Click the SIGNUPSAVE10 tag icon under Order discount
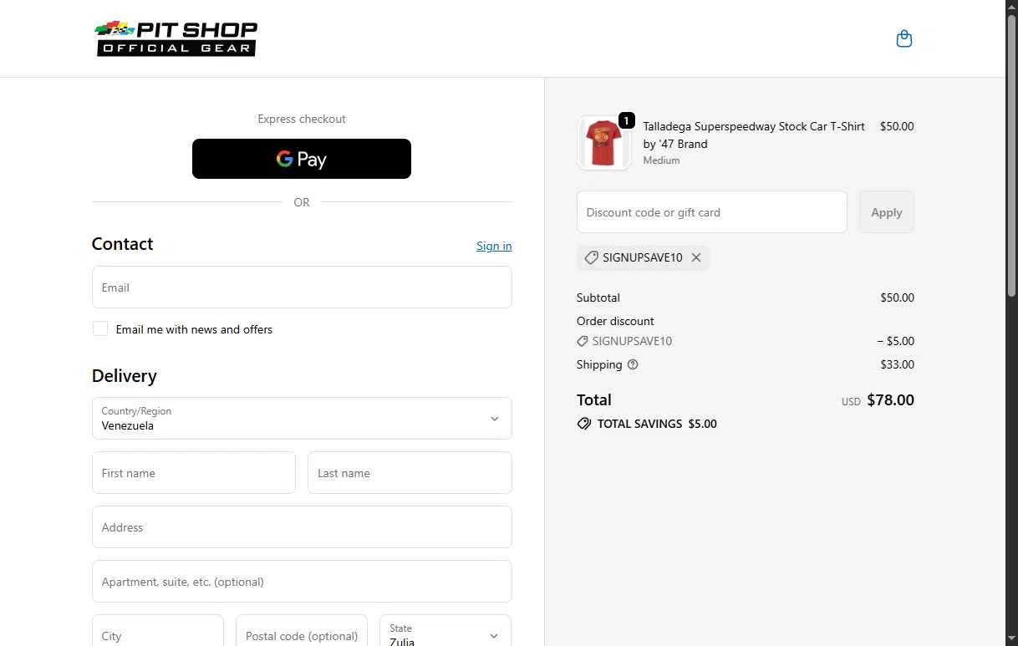This screenshot has width=1018, height=646. [583, 341]
